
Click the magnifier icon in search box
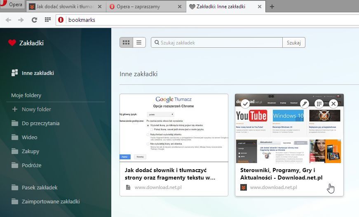tap(157, 42)
